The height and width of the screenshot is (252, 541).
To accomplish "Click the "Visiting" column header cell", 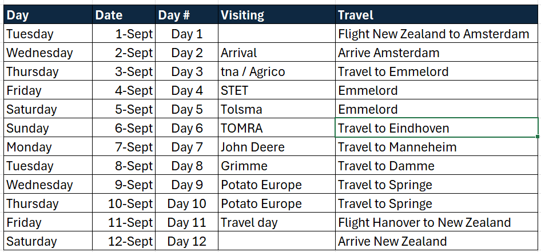I will click(276, 15).
